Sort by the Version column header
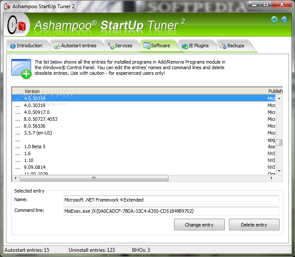This screenshot has height=257, width=295. [144, 91]
